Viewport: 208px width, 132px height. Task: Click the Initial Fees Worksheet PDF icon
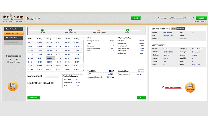click(163, 88)
